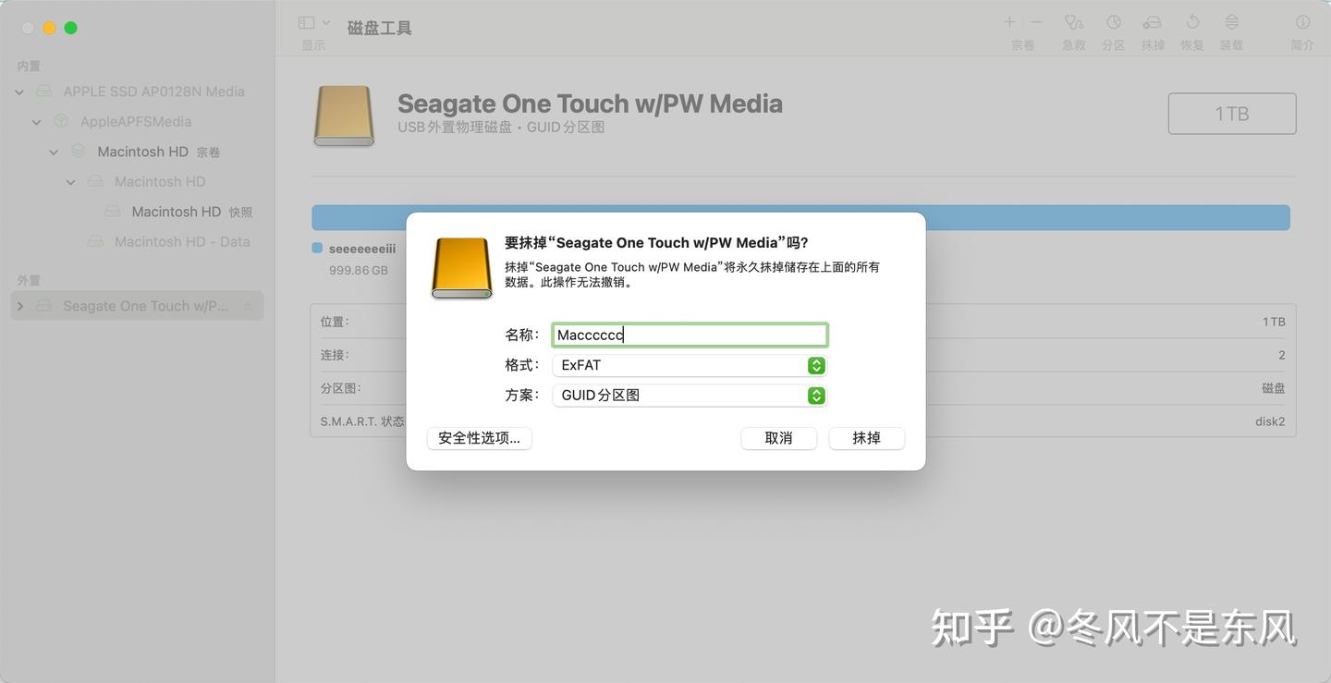Screen dimensions: 1331x683
Task: Expand the Seagate One Touch sidebar row
Action: (19, 306)
